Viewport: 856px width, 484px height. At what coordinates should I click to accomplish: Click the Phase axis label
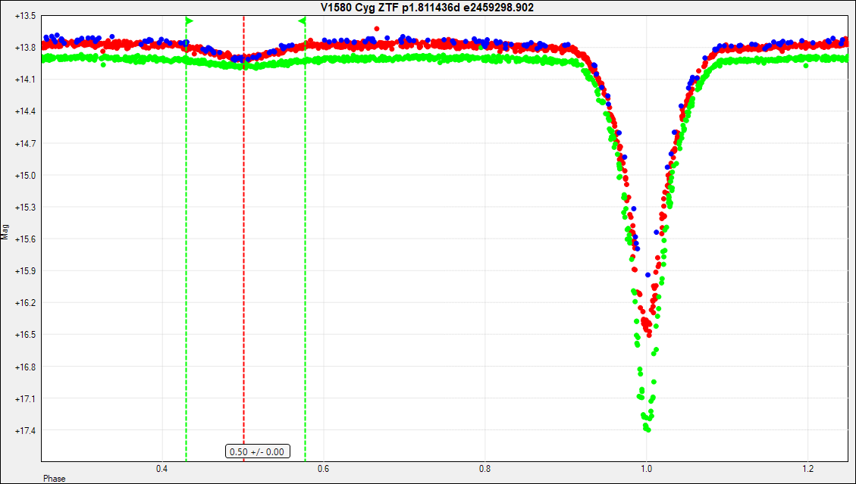55,479
